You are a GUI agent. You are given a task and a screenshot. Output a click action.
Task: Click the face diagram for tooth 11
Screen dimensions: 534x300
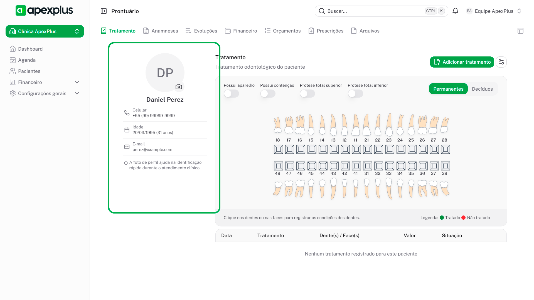tap(356, 149)
